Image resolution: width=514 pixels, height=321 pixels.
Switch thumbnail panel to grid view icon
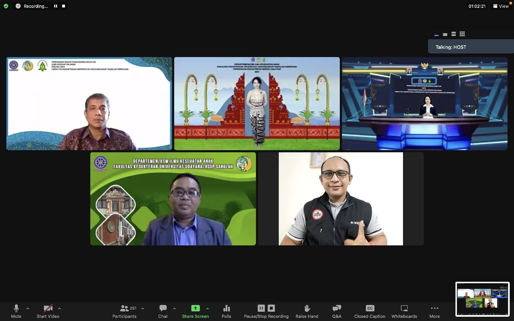(462, 34)
